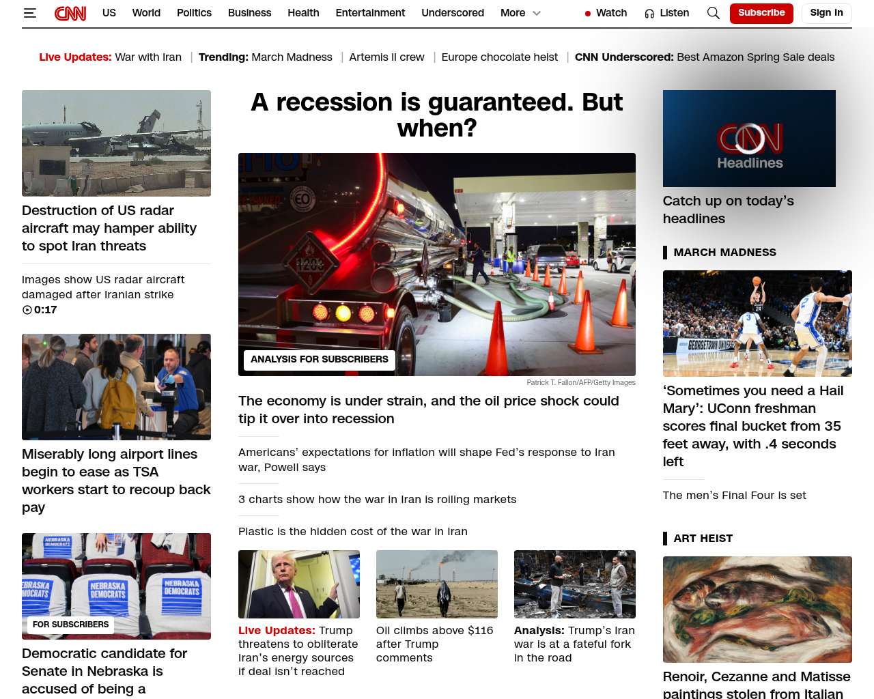874x699 pixels.
Task: Open the airport TSA line photo
Action: coord(116,387)
